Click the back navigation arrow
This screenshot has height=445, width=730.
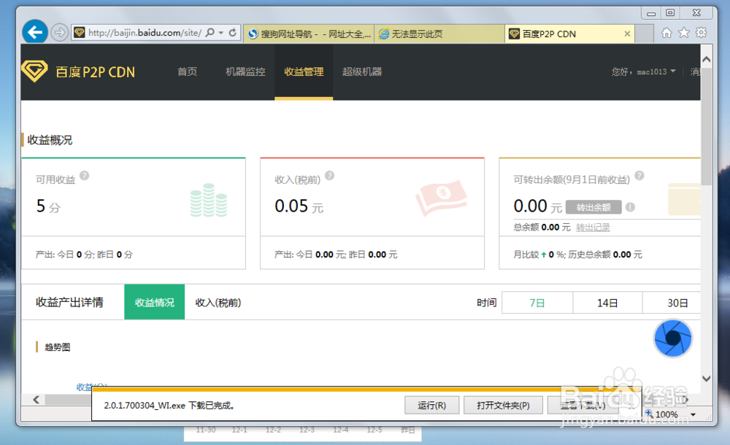pos(34,31)
